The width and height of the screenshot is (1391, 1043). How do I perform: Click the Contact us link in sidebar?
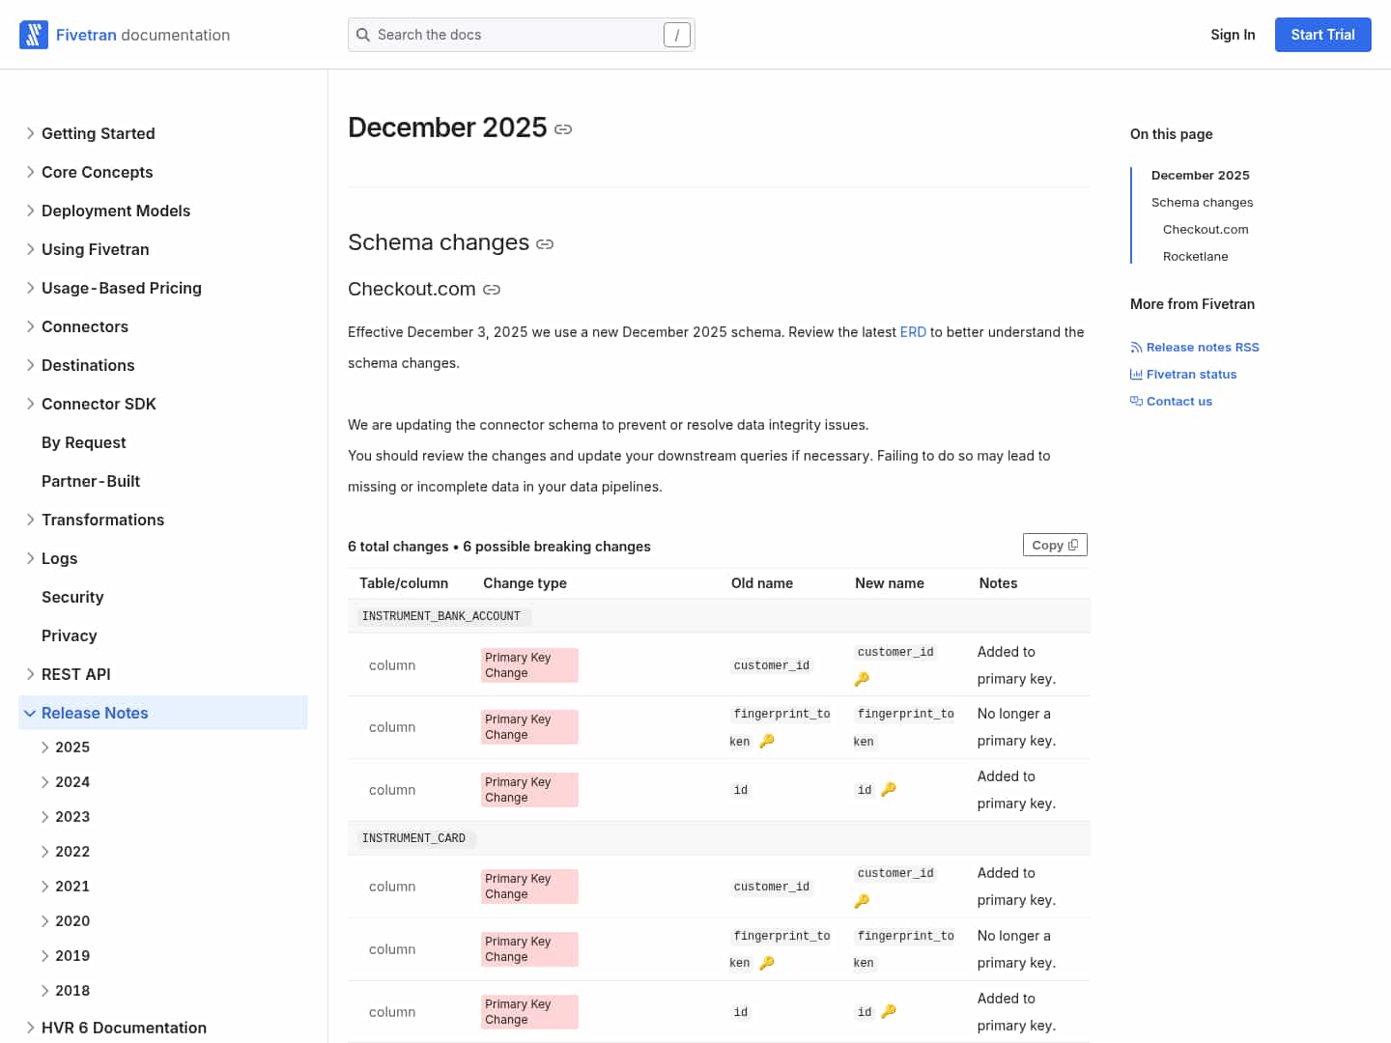tap(1178, 402)
